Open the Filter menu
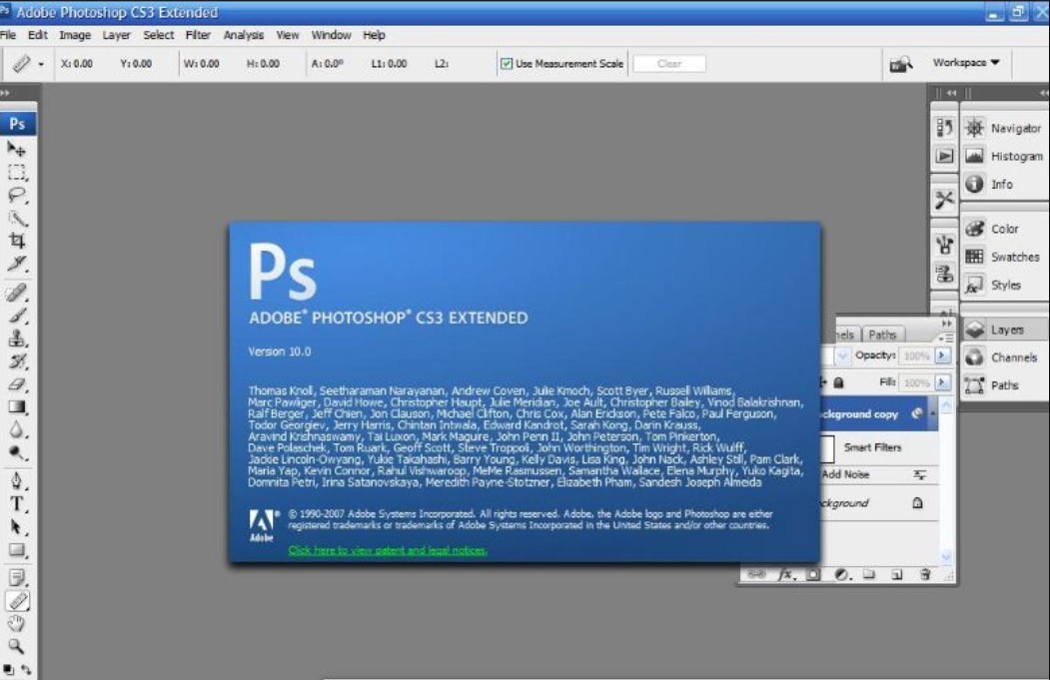The width and height of the screenshot is (1050, 680). [197, 34]
